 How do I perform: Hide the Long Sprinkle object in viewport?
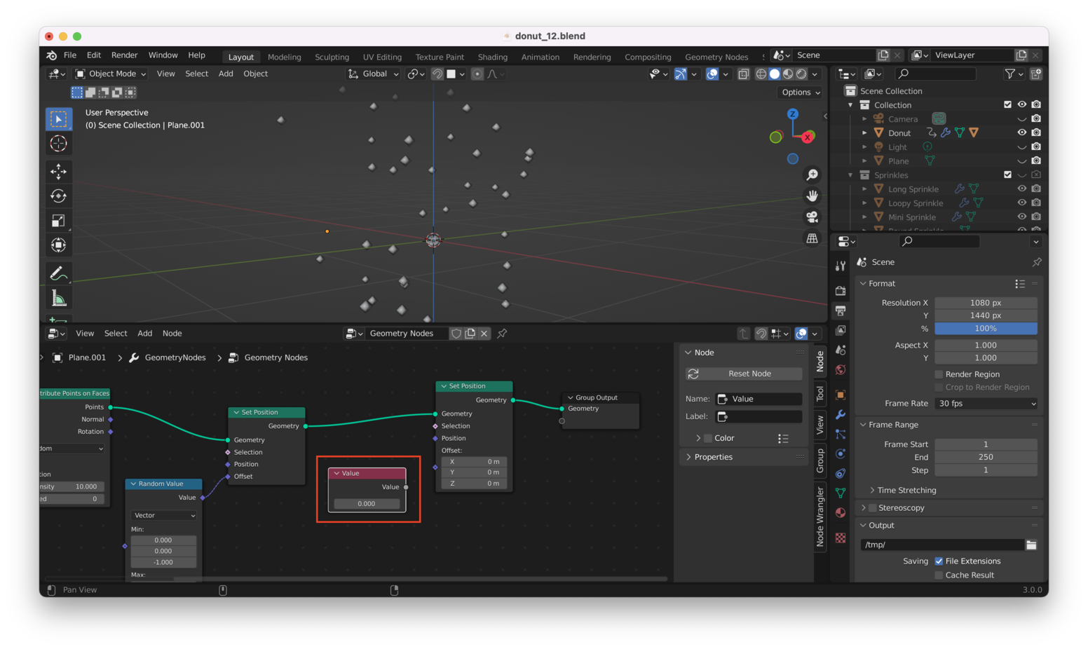(1021, 189)
